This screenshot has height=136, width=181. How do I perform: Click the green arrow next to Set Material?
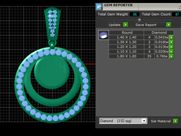(x=175, y=121)
